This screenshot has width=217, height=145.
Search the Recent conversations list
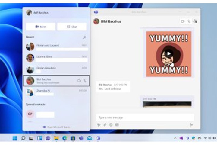[85, 37]
